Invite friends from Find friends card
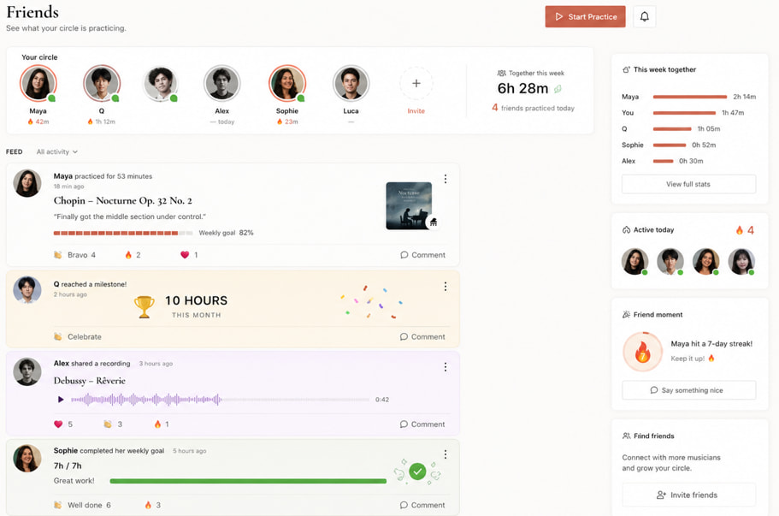779x516 pixels. click(688, 495)
